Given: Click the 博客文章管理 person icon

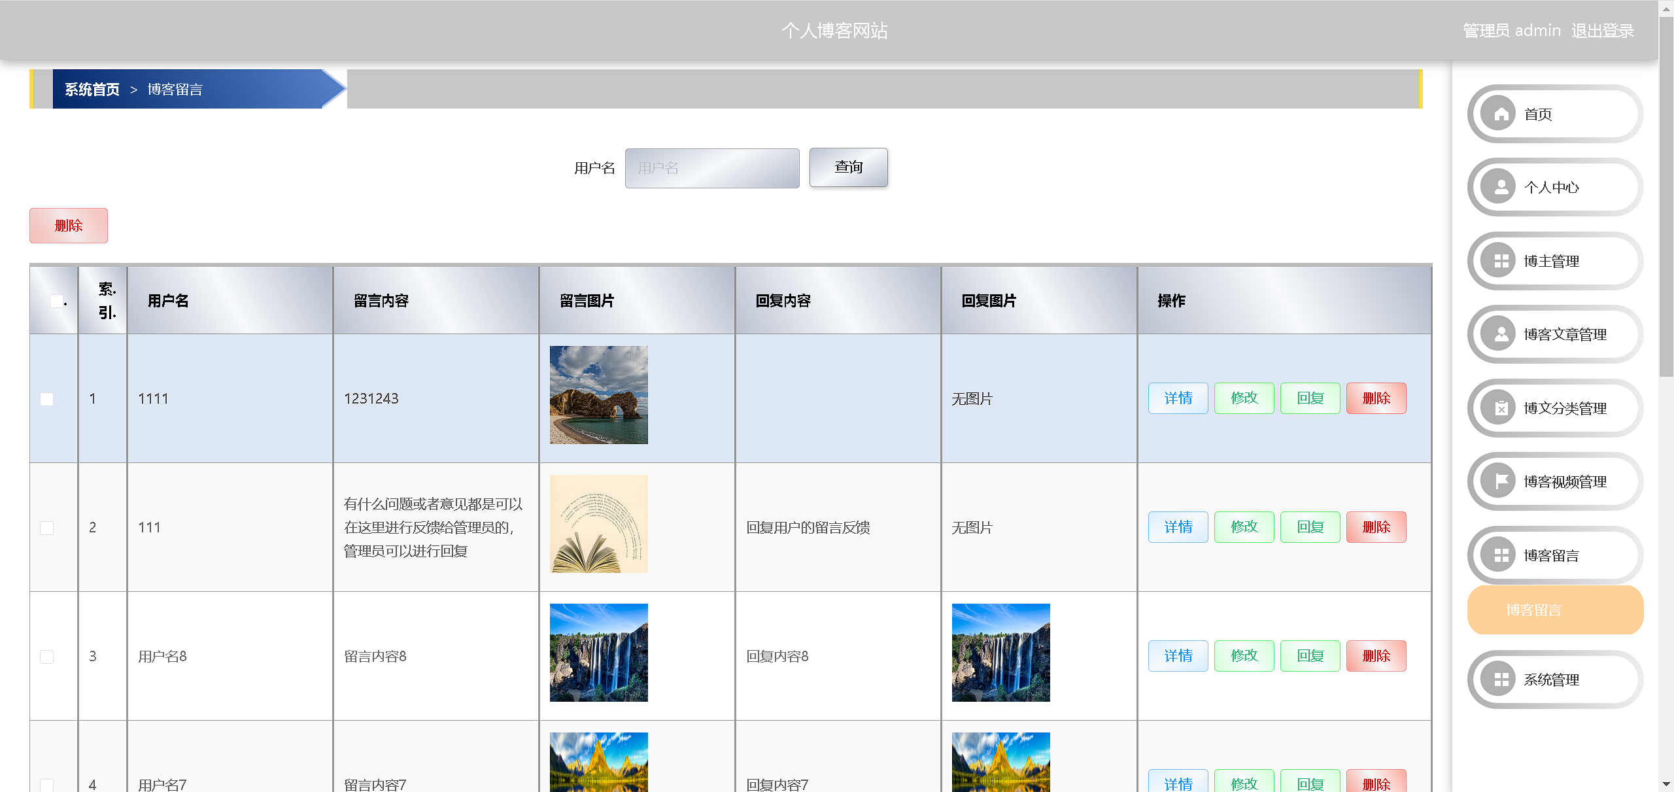Looking at the screenshot, I should (1501, 335).
